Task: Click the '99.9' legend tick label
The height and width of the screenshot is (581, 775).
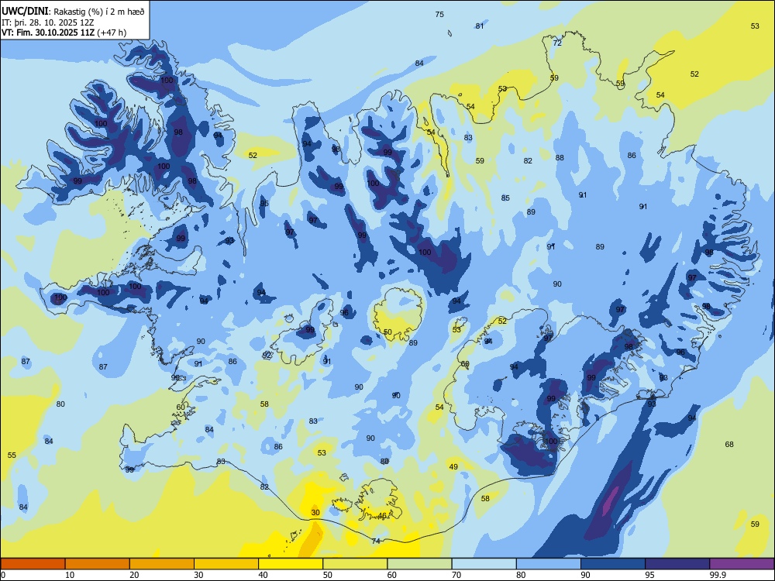Action: pyautogui.click(x=718, y=575)
